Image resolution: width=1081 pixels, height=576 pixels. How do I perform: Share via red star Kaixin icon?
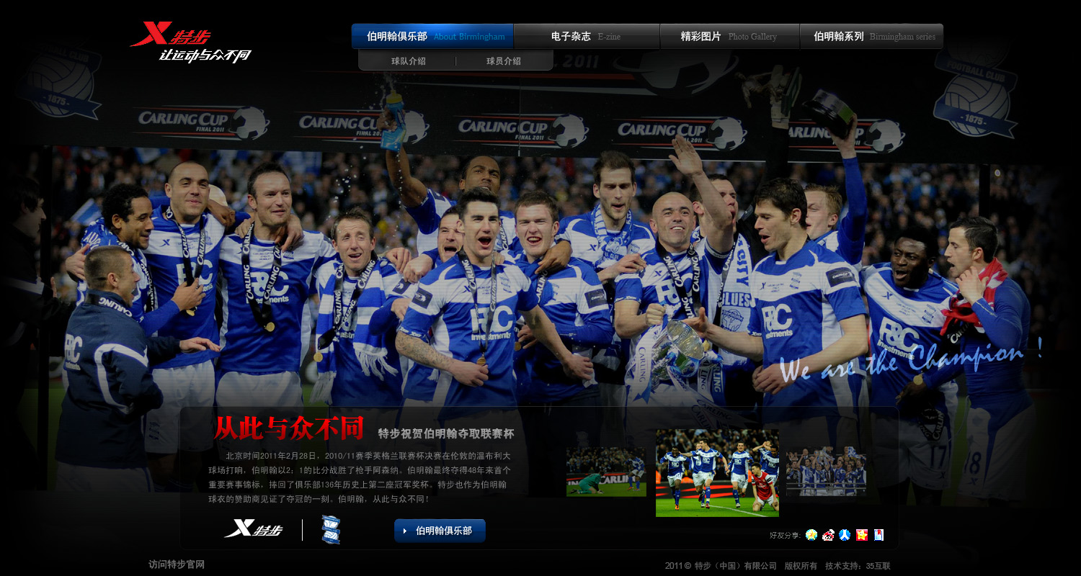point(861,535)
